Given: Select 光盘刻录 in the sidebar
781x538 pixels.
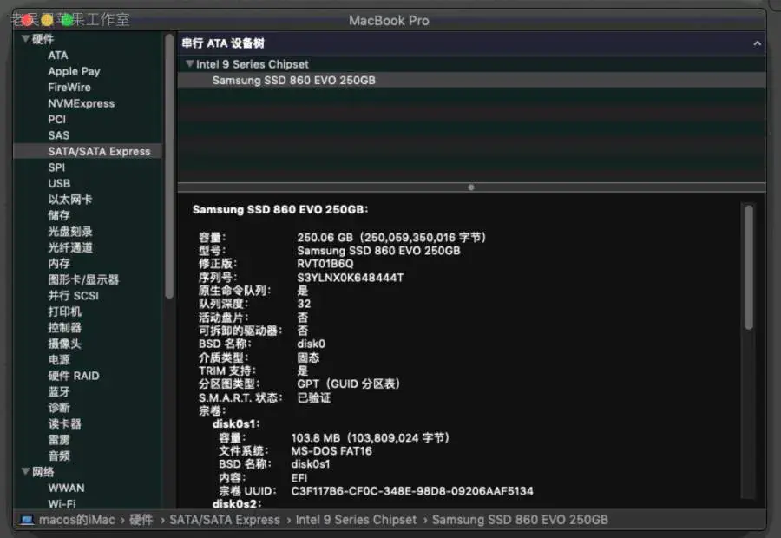Looking at the screenshot, I should coord(69,231).
